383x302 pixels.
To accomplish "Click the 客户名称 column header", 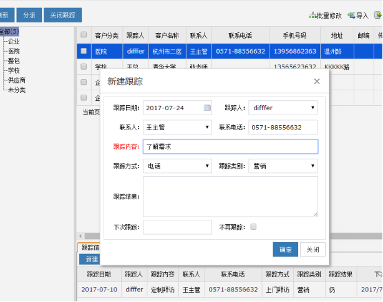I will 167,35.
